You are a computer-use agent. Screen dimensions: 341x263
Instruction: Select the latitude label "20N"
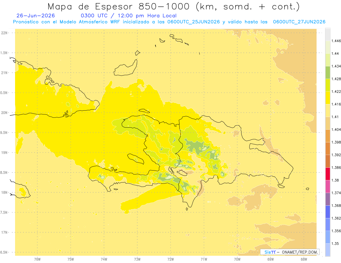click(5, 113)
